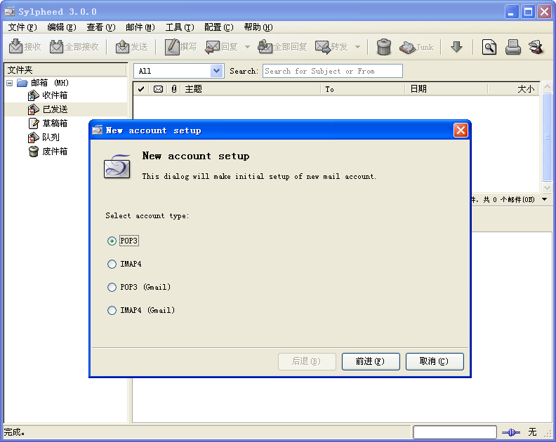Open the 查看(V) menu
The width and height of the screenshot is (556, 442).
tap(101, 27)
